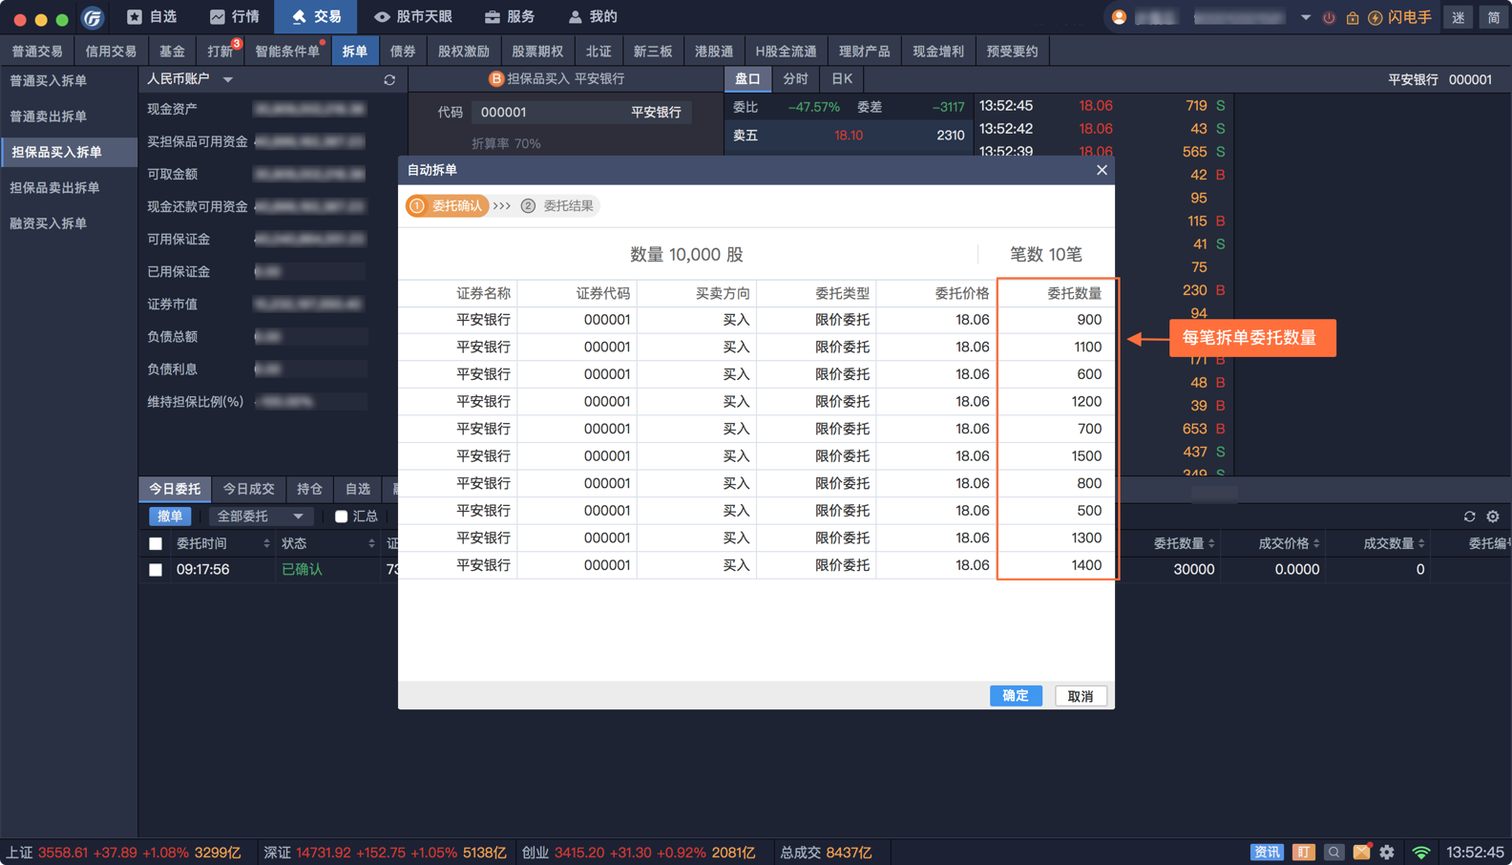1512x865 pixels.
Task: Sort orders by 状态 column
Action: coord(327,543)
